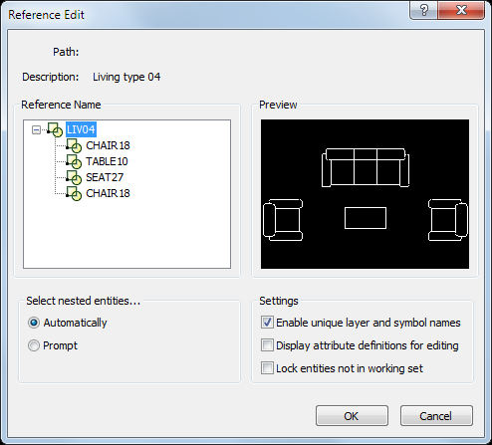
Task: Close the Reference Edit dialog
Action: tap(461, 10)
